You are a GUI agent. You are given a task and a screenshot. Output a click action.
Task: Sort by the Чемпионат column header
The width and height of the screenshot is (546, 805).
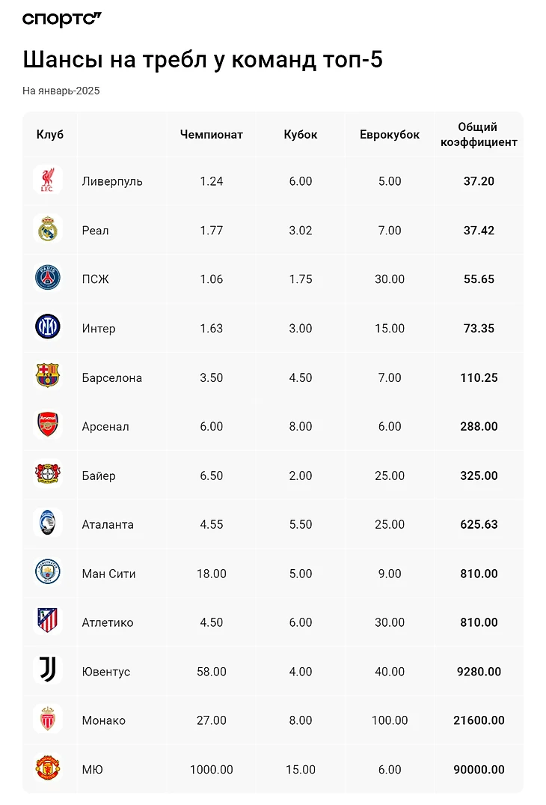pyautogui.click(x=212, y=135)
